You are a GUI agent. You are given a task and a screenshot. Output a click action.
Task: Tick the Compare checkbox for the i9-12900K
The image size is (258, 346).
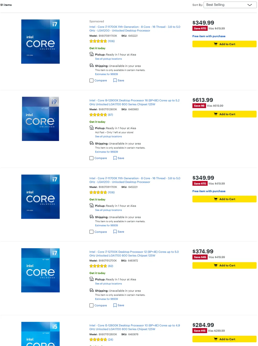pos(91,158)
